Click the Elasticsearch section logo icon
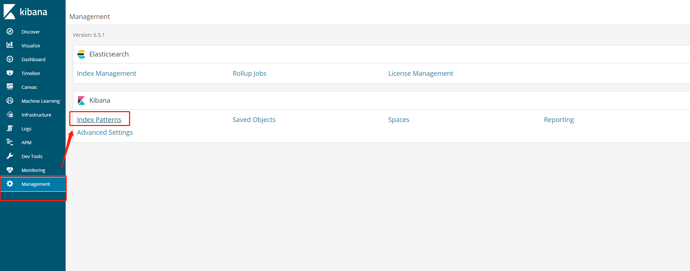The width and height of the screenshot is (690, 271). point(81,54)
